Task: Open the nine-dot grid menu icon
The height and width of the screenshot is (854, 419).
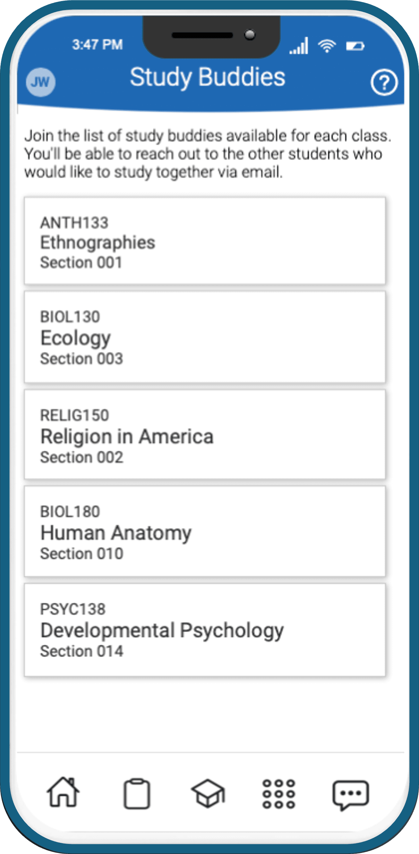Action: [x=279, y=794]
